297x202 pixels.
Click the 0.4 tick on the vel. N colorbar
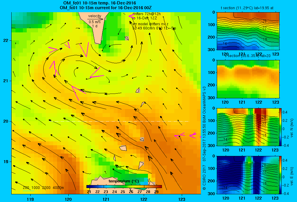click(285, 112)
